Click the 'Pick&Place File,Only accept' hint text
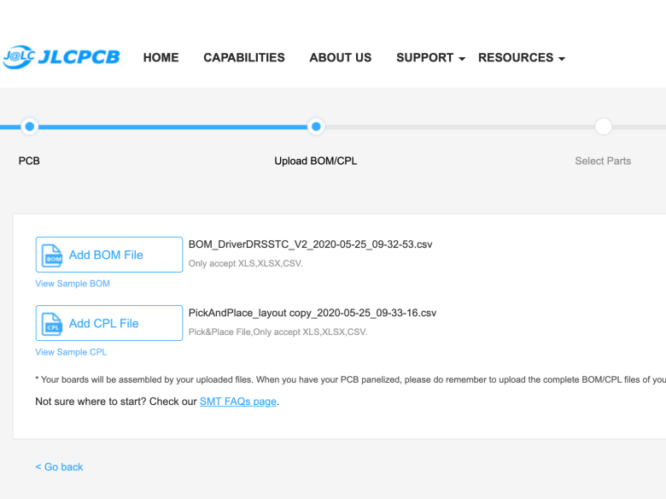Viewport: 666px width, 499px height. [x=277, y=332]
